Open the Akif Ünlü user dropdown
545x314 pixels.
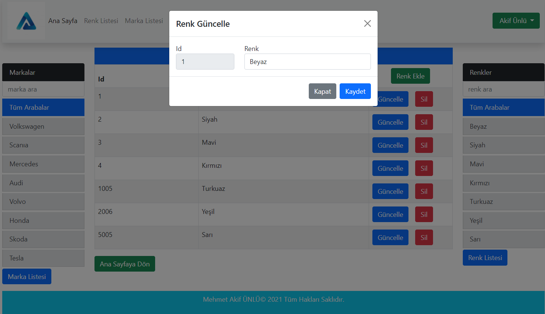click(x=516, y=21)
